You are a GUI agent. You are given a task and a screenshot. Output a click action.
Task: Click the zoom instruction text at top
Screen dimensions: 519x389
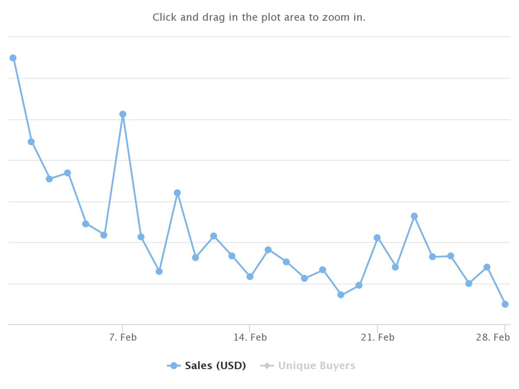[259, 17]
